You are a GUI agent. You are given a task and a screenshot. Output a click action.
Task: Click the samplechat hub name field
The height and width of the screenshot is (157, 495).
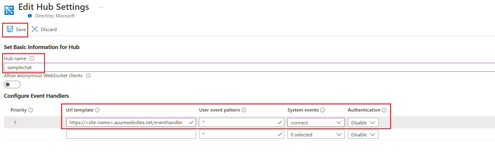pos(24,68)
